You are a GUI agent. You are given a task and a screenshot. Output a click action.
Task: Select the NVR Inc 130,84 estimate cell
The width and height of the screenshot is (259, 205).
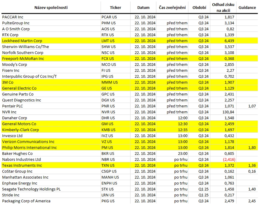[x=223, y=112]
